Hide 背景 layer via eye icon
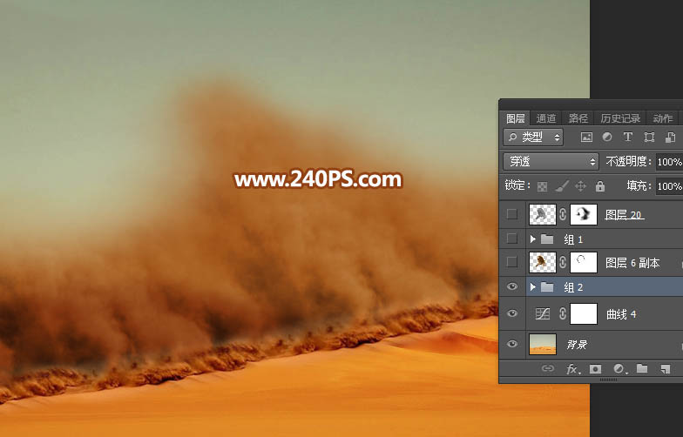This screenshot has width=683, height=437. coord(512,344)
